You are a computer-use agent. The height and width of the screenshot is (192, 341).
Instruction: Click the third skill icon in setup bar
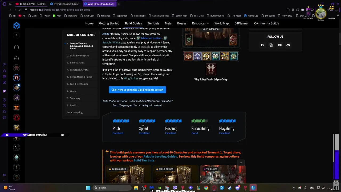click(x=206, y=56)
